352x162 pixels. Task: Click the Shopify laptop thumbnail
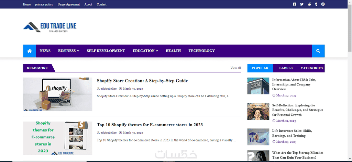58,94
